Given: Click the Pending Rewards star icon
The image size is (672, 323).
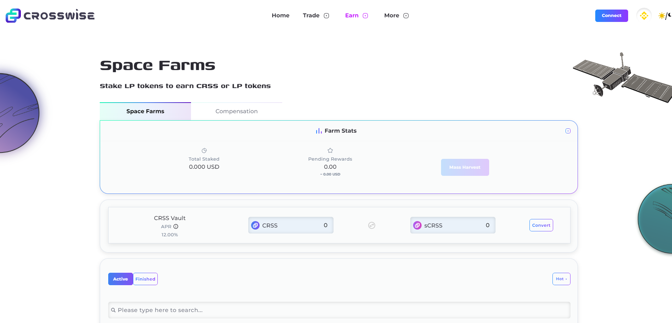Looking at the screenshot, I should coord(330,150).
